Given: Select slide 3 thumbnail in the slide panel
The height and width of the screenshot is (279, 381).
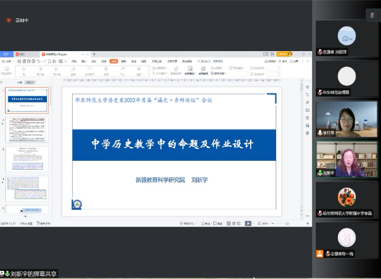Looking at the screenshot, I should 27,158.
